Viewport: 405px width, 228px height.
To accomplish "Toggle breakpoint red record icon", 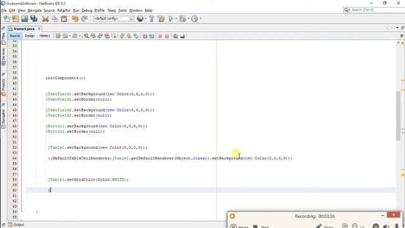I will coord(160,36).
